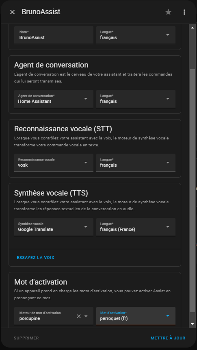
Task: Open the three-dot overflow menu
Action: (x=184, y=12)
